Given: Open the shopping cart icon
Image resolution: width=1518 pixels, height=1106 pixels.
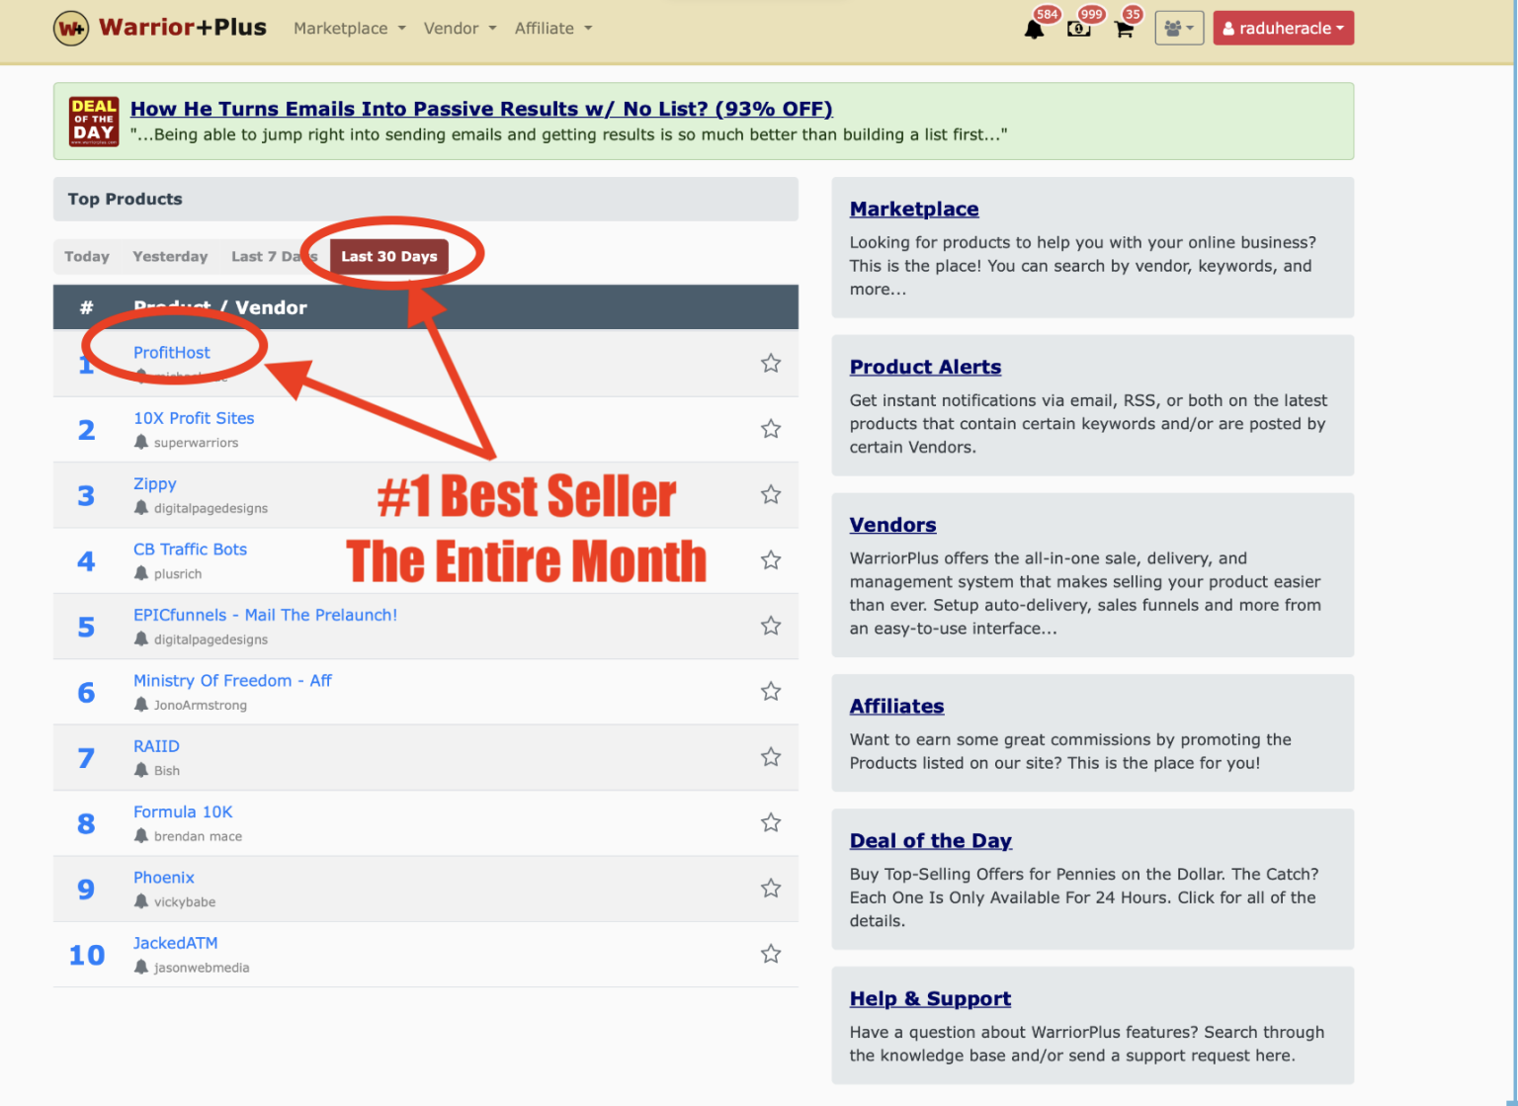Looking at the screenshot, I should [x=1124, y=29].
